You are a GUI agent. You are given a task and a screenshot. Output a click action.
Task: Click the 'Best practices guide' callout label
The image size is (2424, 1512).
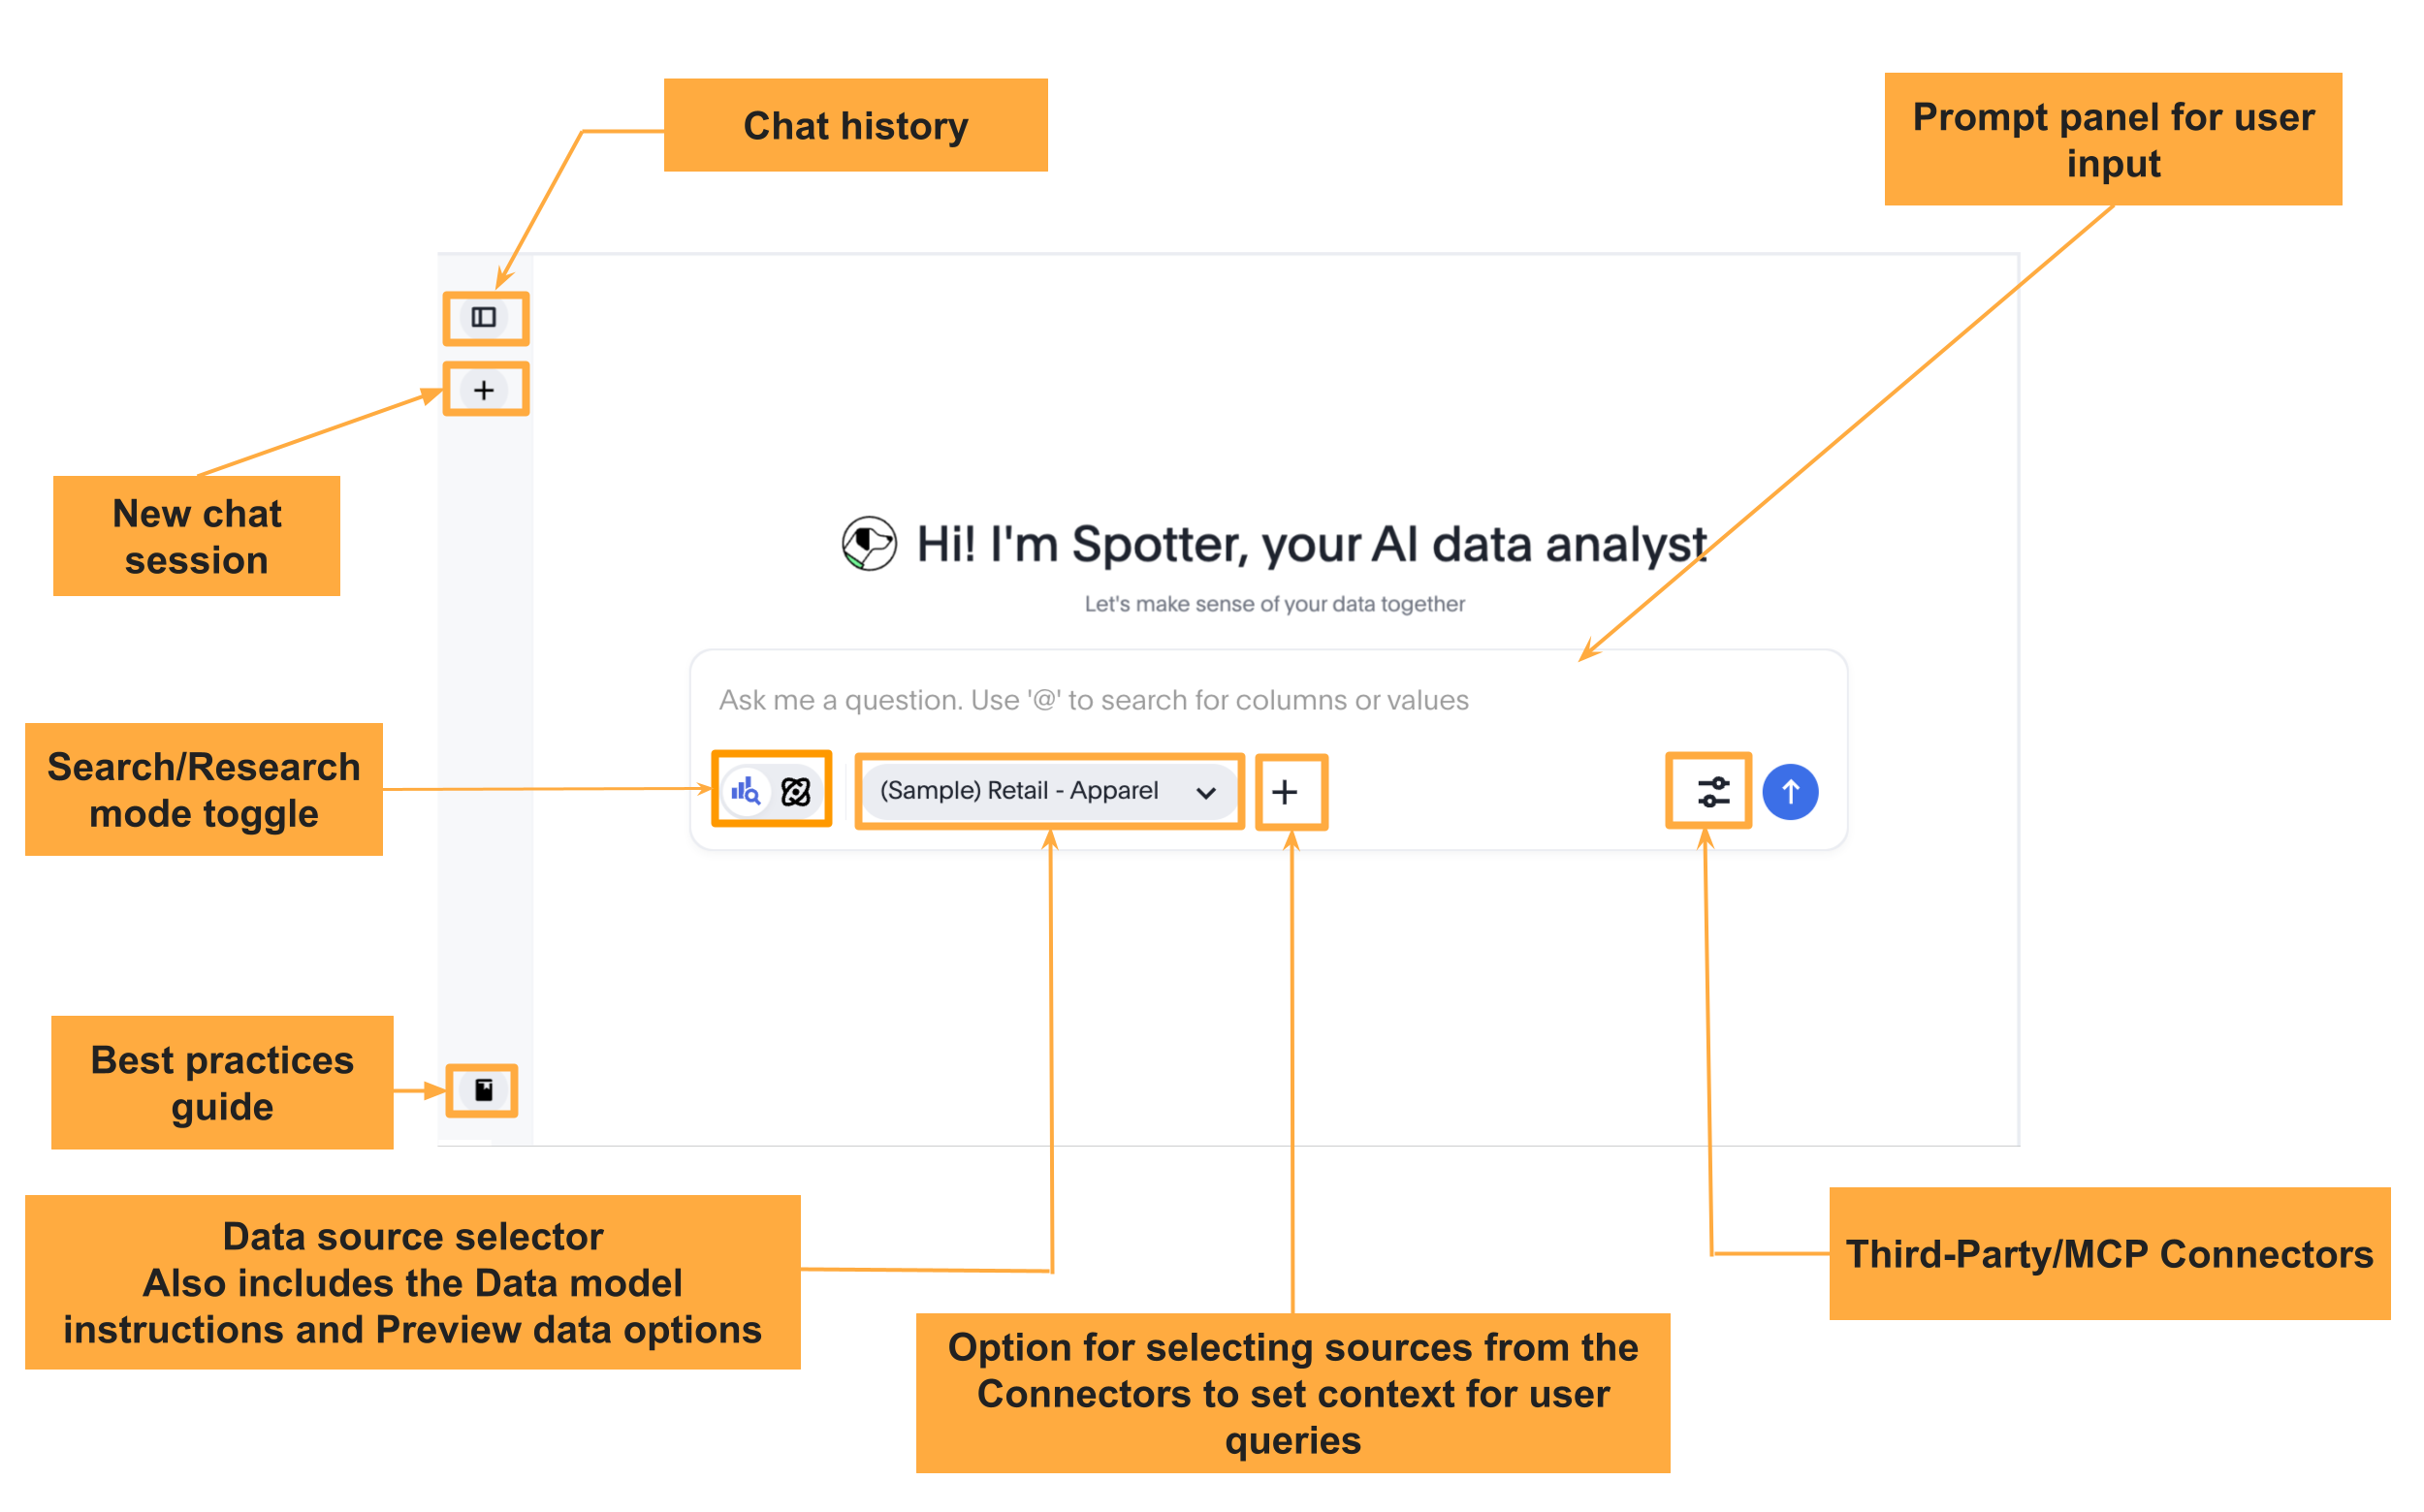222,1083
